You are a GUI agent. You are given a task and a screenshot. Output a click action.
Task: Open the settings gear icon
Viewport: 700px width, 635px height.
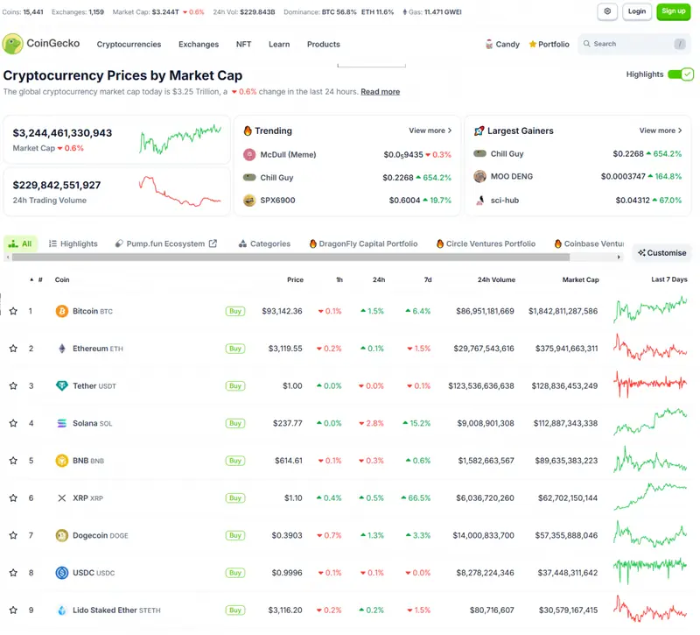607,11
